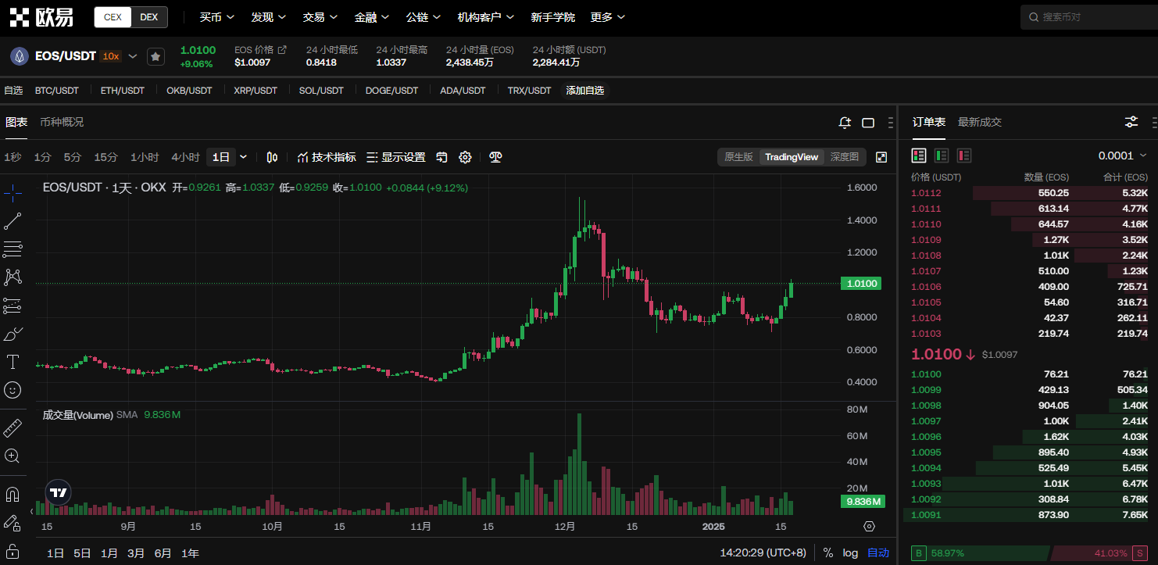Click the TradingView logo badge
Image resolution: width=1158 pixels, height=565 pixels.
click(58, 492)
